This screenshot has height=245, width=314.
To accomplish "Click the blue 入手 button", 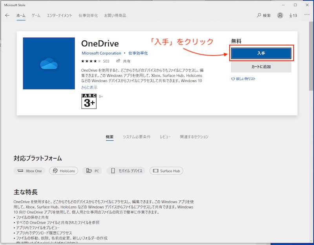I will [261, 53].
